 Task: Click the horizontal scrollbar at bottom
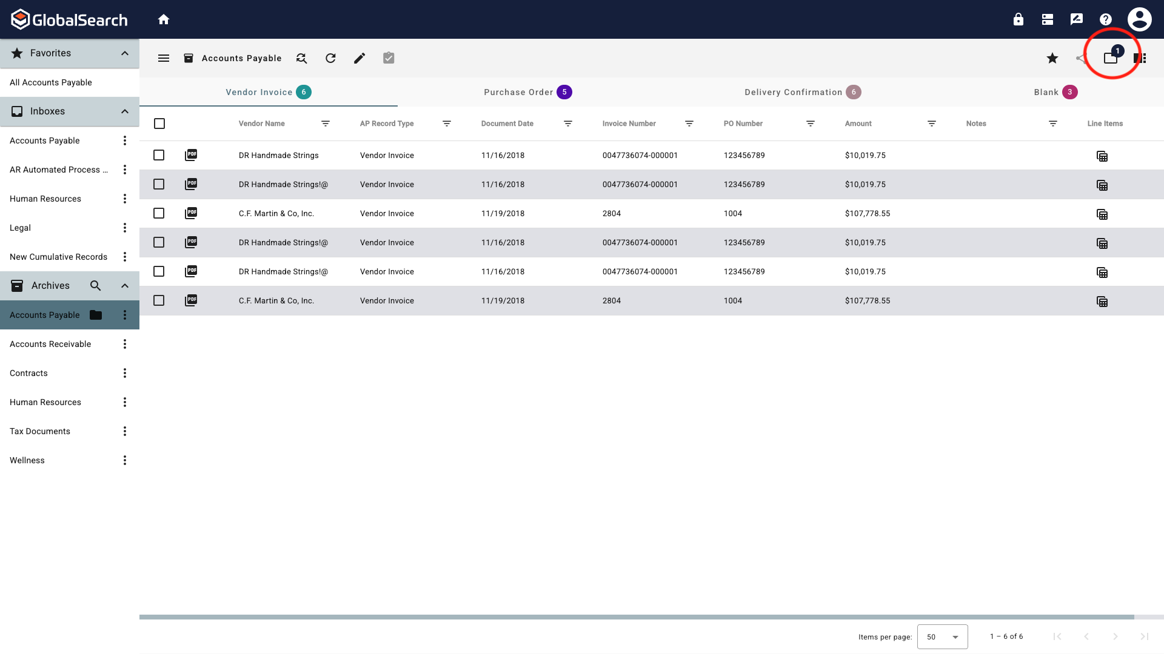pos(637,617)
